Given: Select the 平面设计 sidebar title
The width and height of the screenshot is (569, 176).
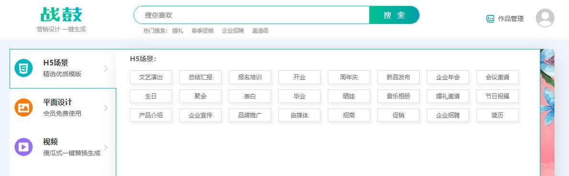Looking at the screenshot, I should click(57, 102).
